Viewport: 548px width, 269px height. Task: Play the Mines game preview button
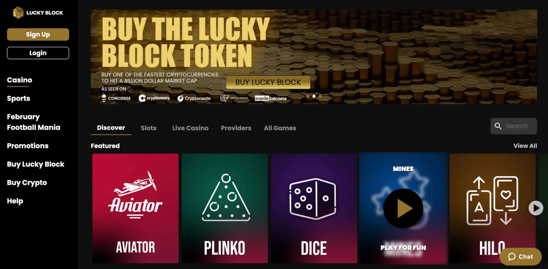point(403,208)
